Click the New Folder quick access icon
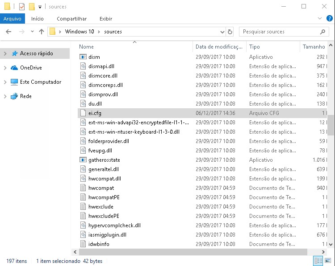 pyautogui.click(x=32, y=7)
